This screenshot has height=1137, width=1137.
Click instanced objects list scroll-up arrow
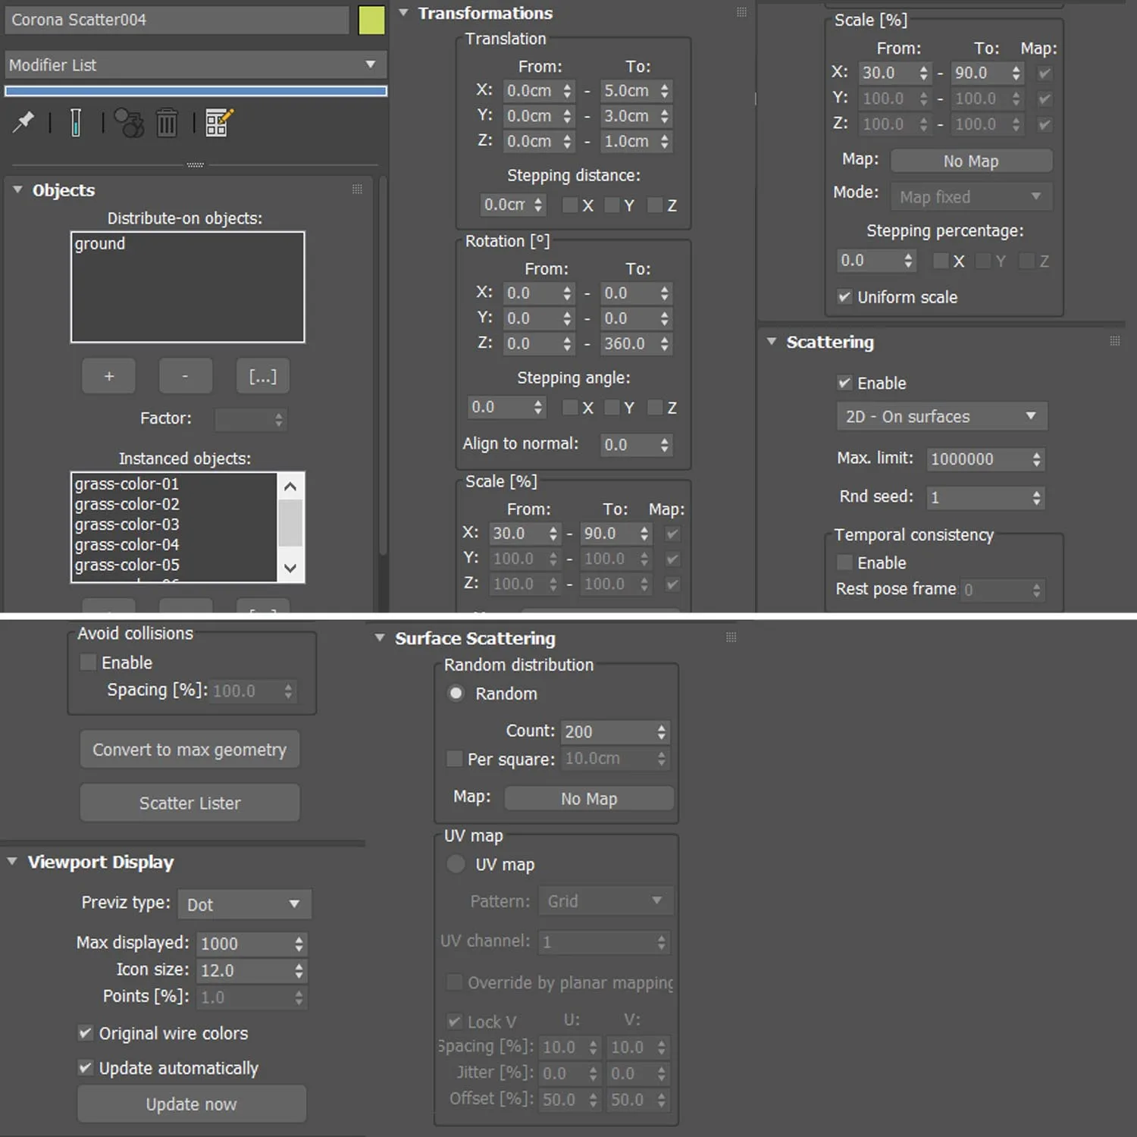(290, 486)
